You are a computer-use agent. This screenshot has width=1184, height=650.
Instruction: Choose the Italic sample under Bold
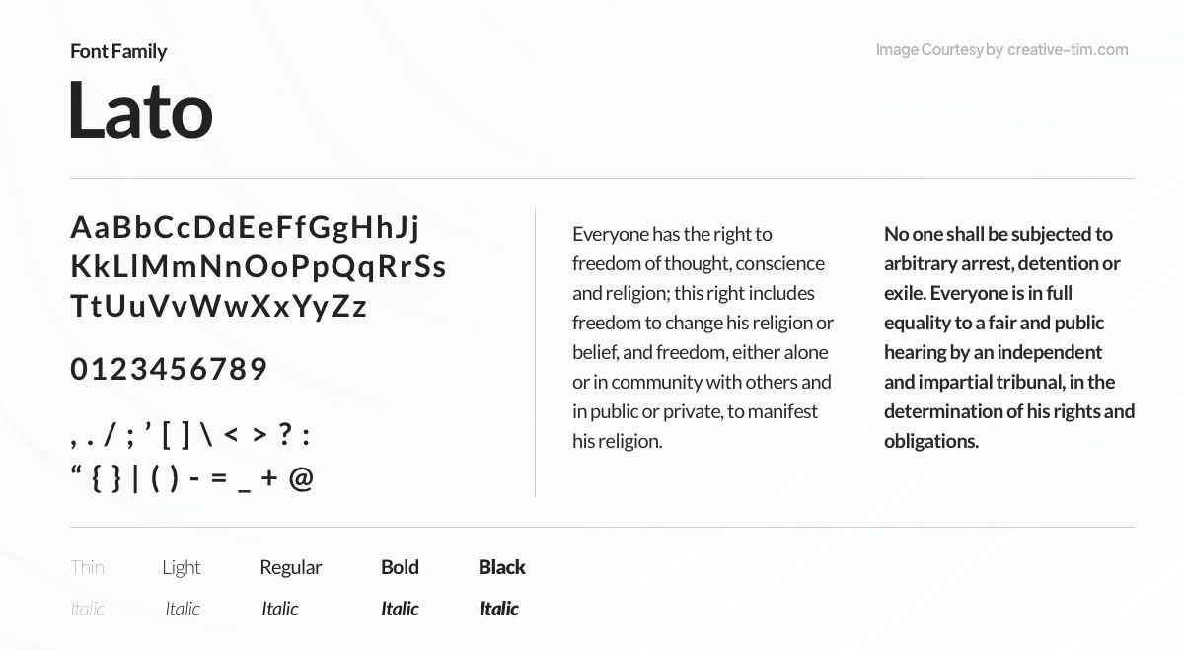click(400, 609)
